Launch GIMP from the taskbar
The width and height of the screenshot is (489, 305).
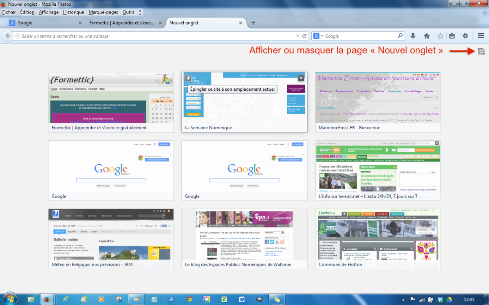(259, 299)
